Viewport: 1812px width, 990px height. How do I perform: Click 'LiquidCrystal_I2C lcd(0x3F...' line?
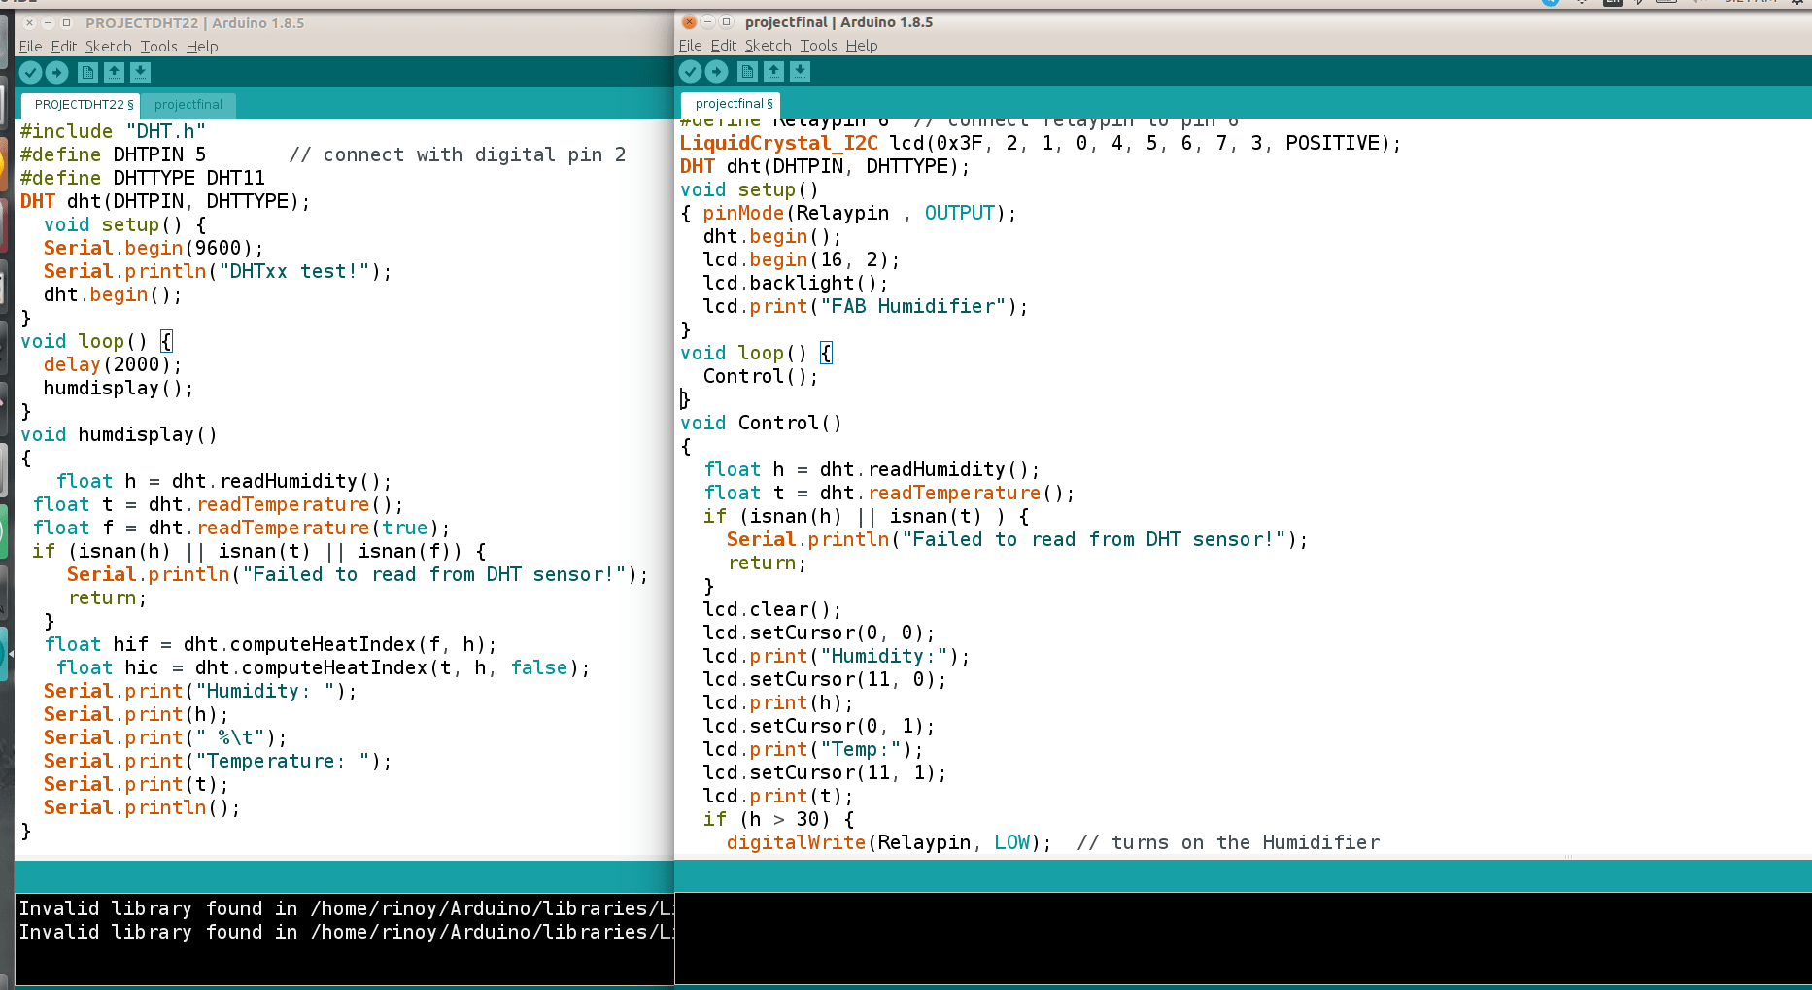click(x=1041, y=143)
